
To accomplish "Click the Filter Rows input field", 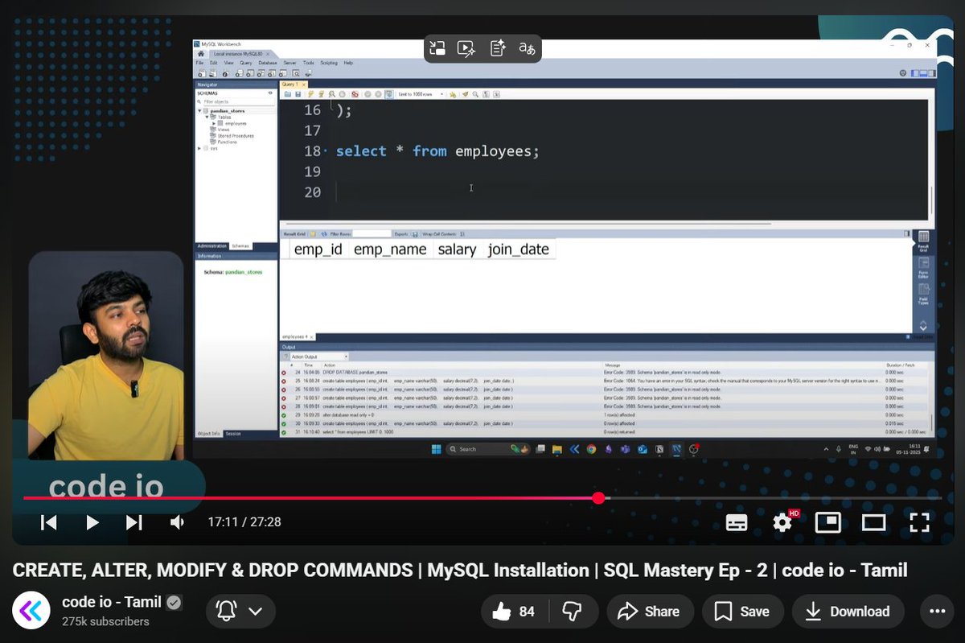I will 372,234.
